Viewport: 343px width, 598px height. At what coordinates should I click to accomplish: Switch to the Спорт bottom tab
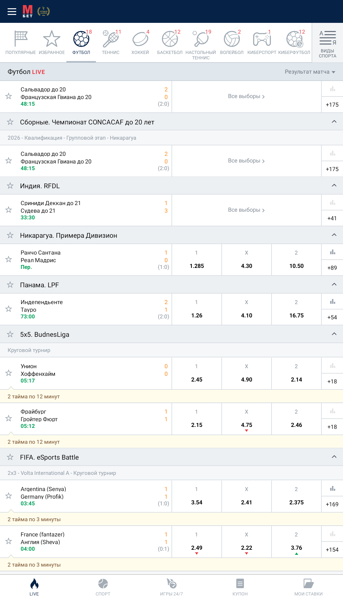pos(103,587)
